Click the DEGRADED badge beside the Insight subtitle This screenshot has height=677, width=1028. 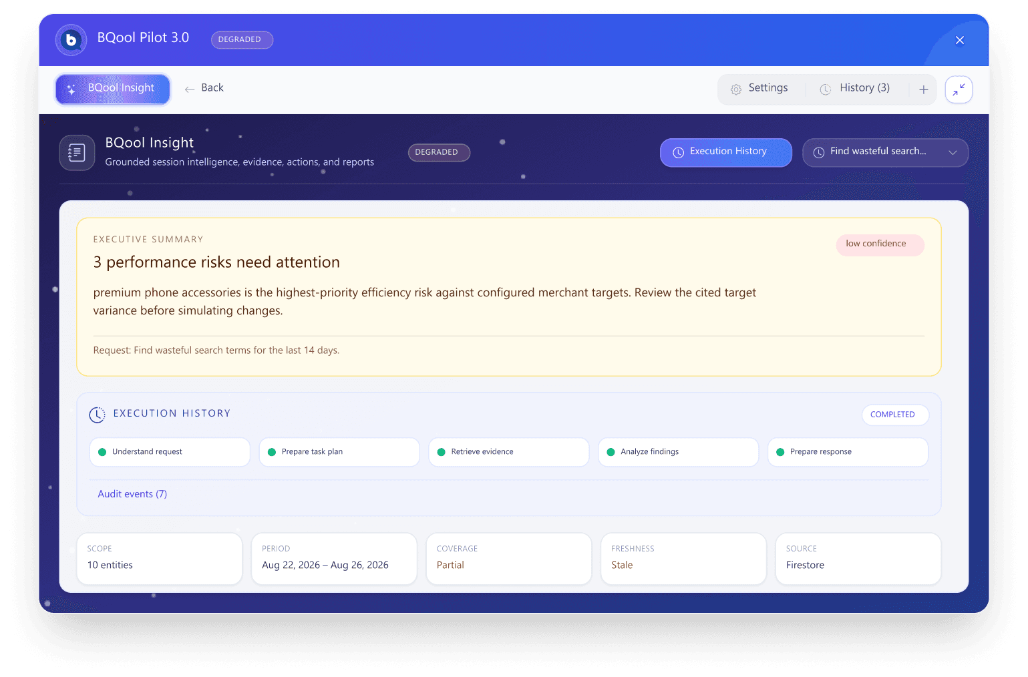(439, 152)
